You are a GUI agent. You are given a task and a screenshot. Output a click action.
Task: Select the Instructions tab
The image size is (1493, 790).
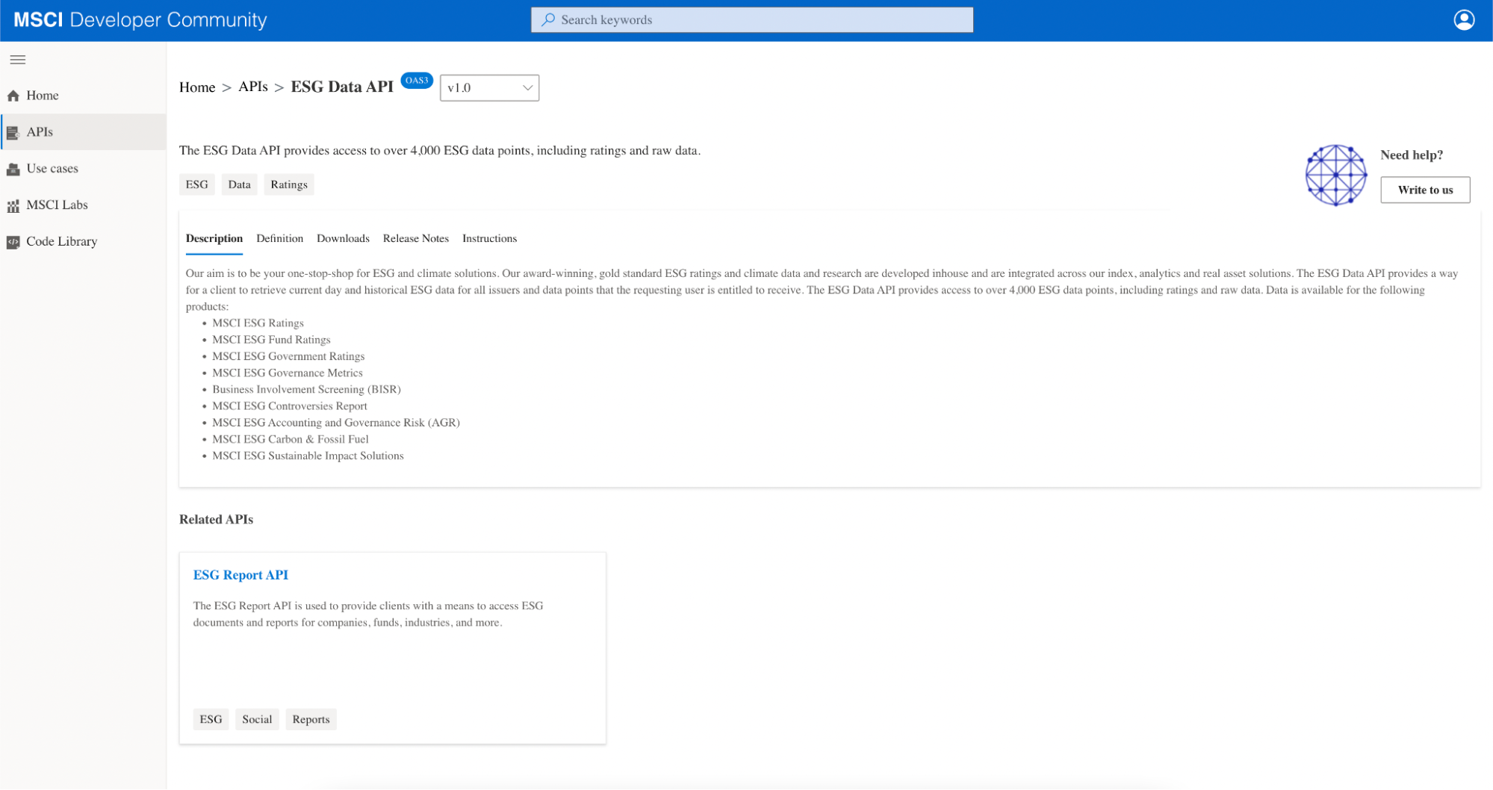tap(489, 239)
